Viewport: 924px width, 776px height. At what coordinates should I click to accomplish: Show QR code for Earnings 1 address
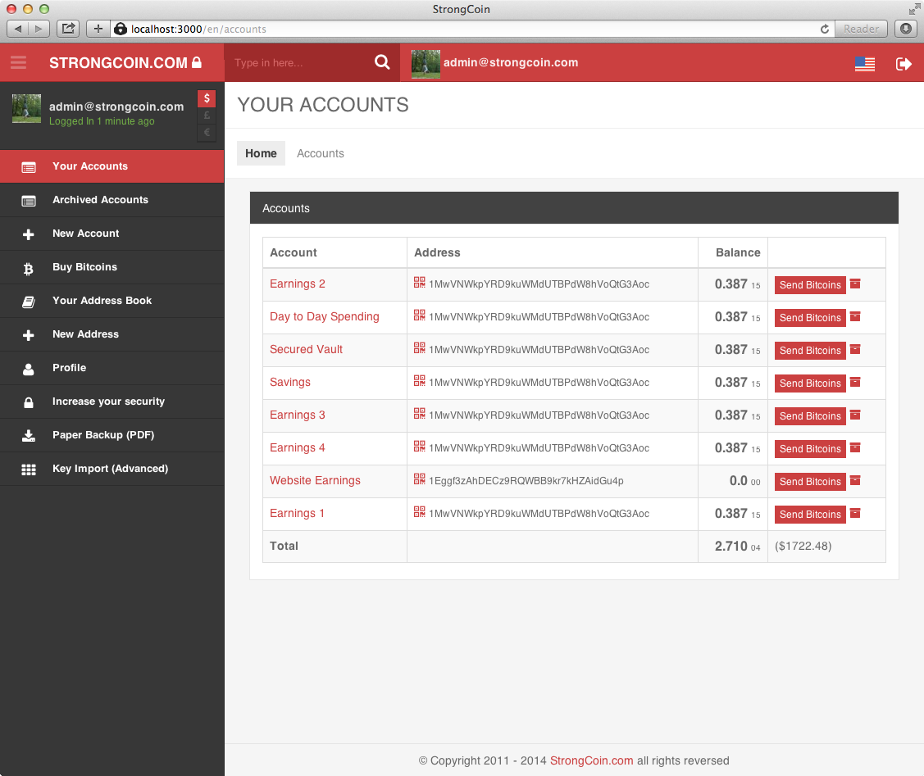[419, 512]
